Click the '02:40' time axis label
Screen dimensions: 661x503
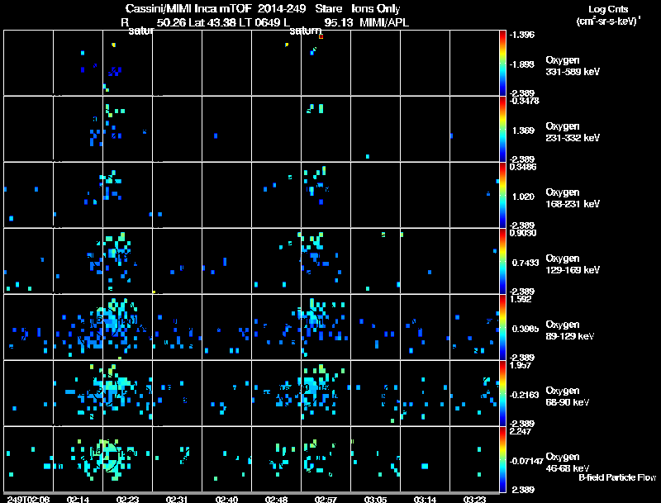[226, 500]
